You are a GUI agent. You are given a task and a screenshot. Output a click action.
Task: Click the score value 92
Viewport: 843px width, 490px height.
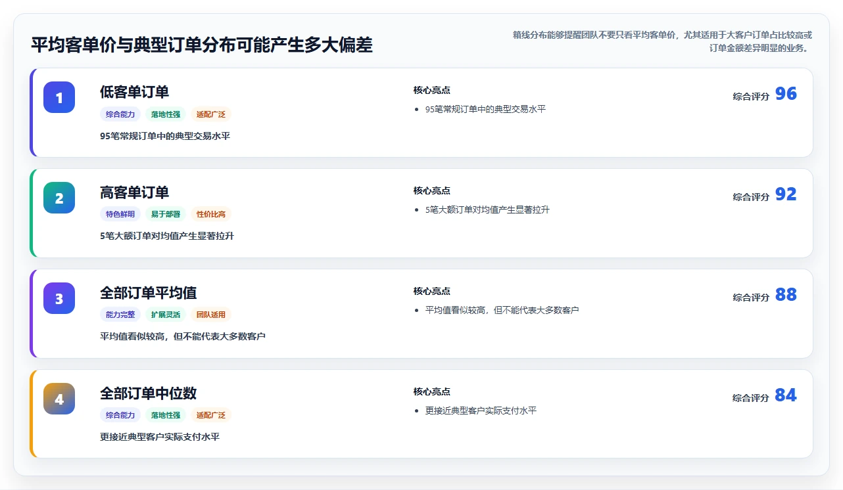click(786, 194)
